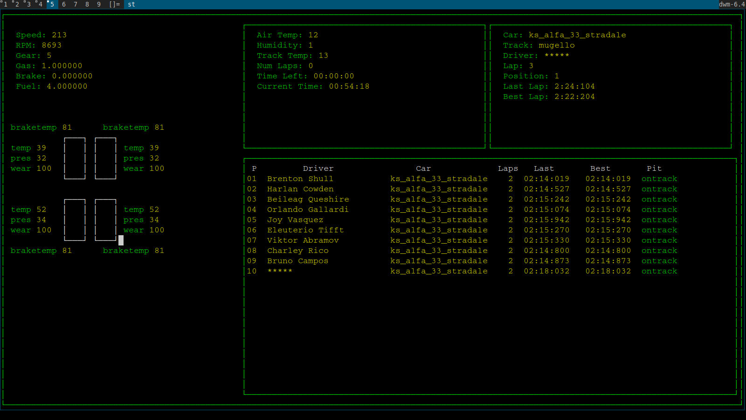Click the Best column header
The image size is (746, 420).
coord(600,168)
